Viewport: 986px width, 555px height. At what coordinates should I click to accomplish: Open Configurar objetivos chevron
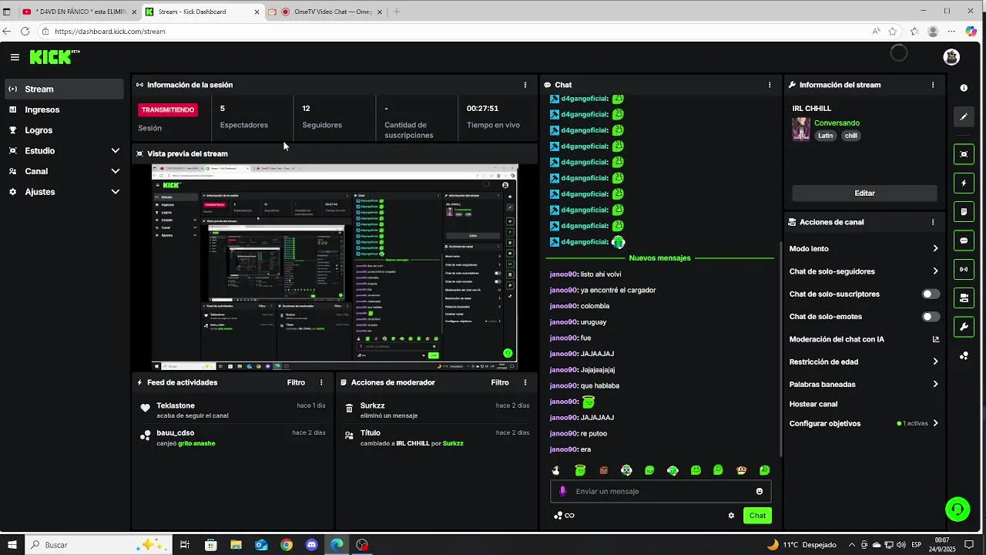935,423
